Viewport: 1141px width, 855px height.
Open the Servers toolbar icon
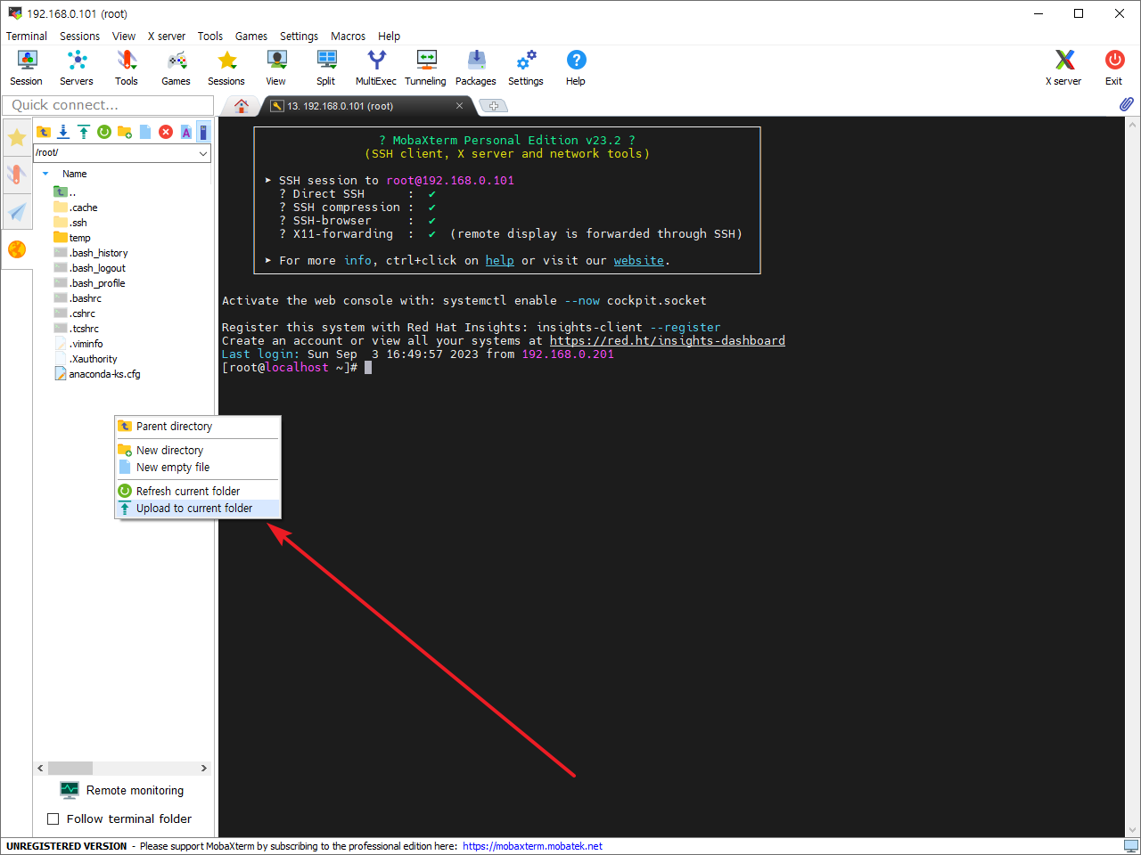[77, 68]
